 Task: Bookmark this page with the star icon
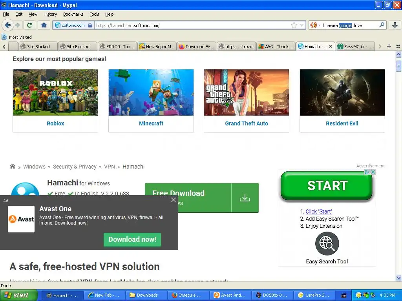coord(294,25)
